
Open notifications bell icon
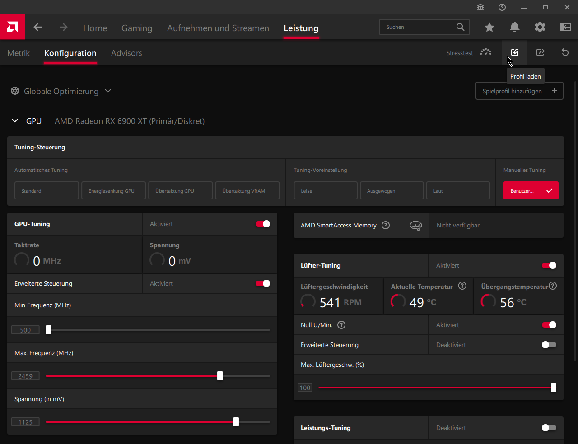pos(515,28)
